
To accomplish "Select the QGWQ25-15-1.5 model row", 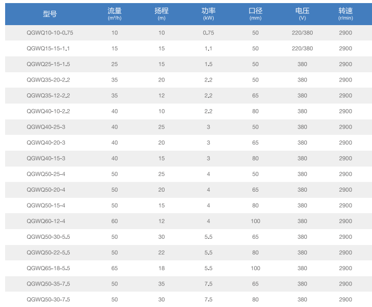I will point(48,64).
